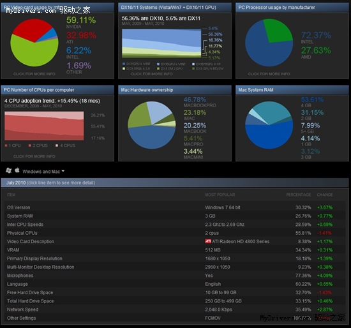This screenshot has height=328, width=351.
Task: Click the 4 CPUS legend square
Action: (57, 145)
